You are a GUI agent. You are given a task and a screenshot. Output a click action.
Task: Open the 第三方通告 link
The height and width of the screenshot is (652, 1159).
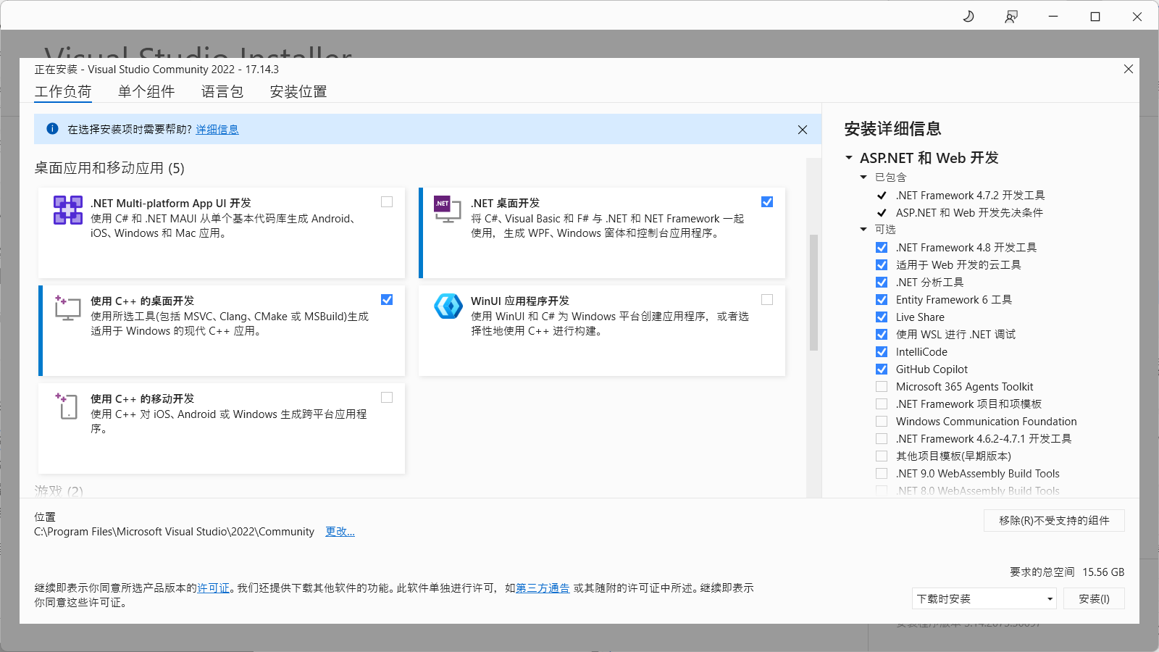point(543,588)
